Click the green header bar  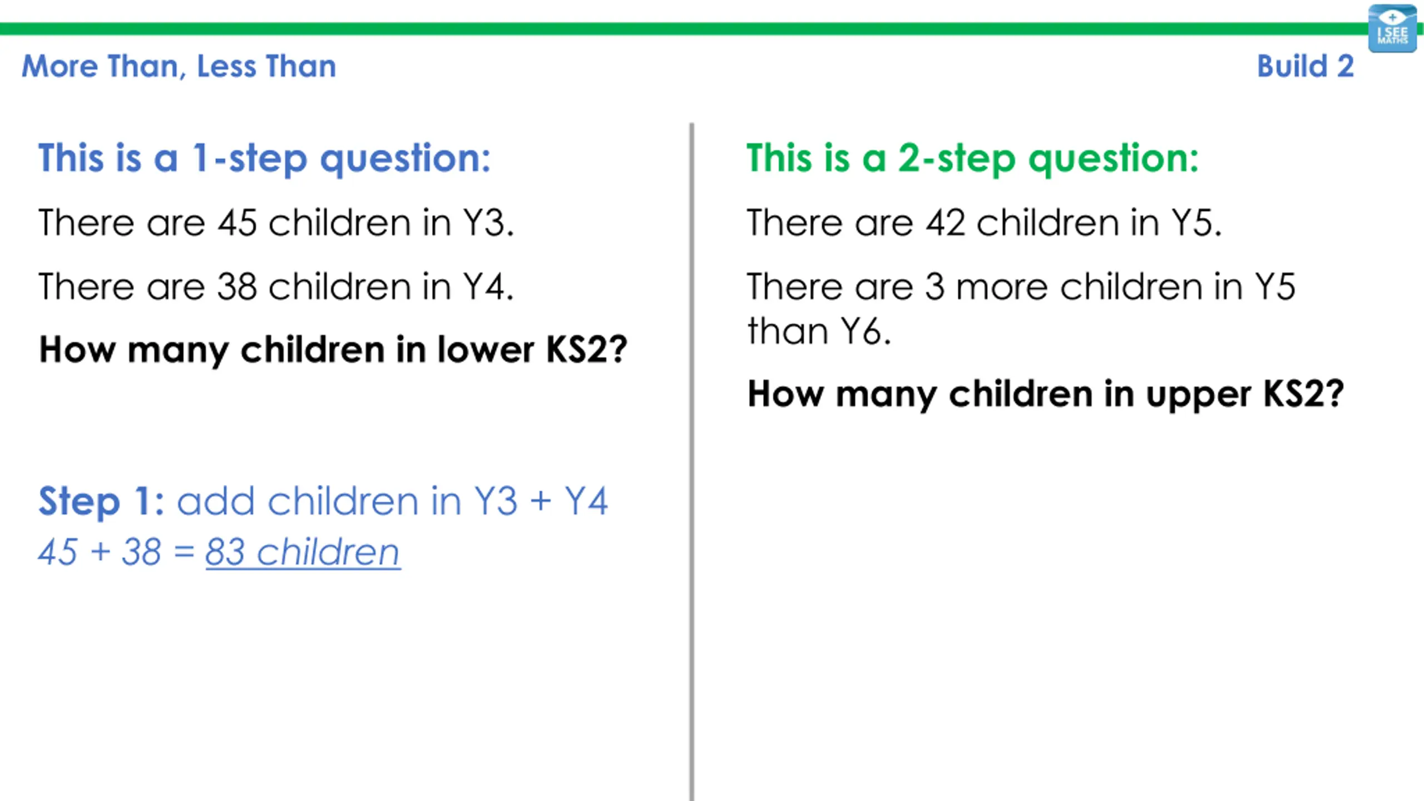(683, 29)
